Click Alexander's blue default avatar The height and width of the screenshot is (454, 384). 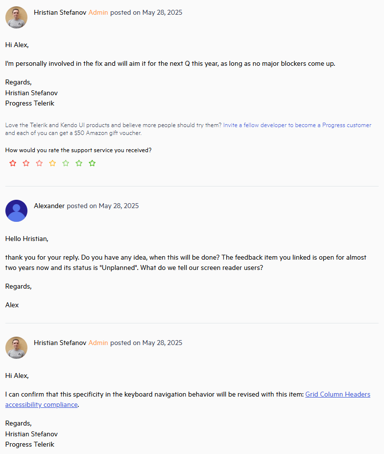coord(17,211)
